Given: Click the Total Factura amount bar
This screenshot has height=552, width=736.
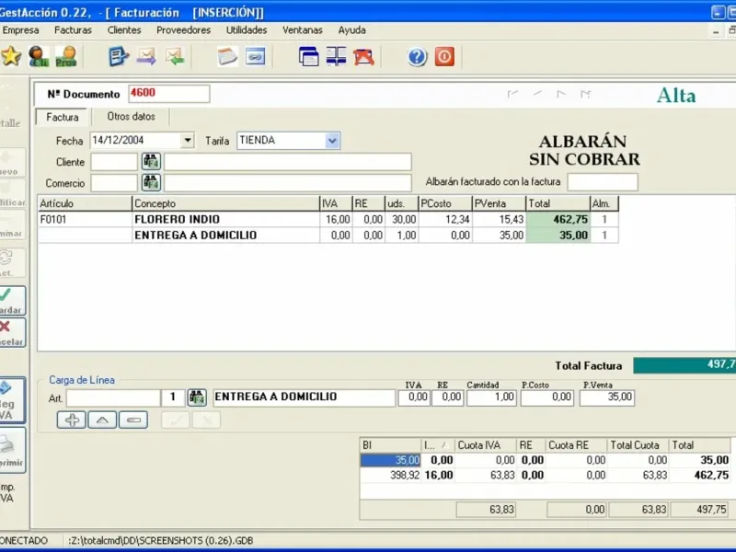Looking at the screenshot, I should [684, 365].
